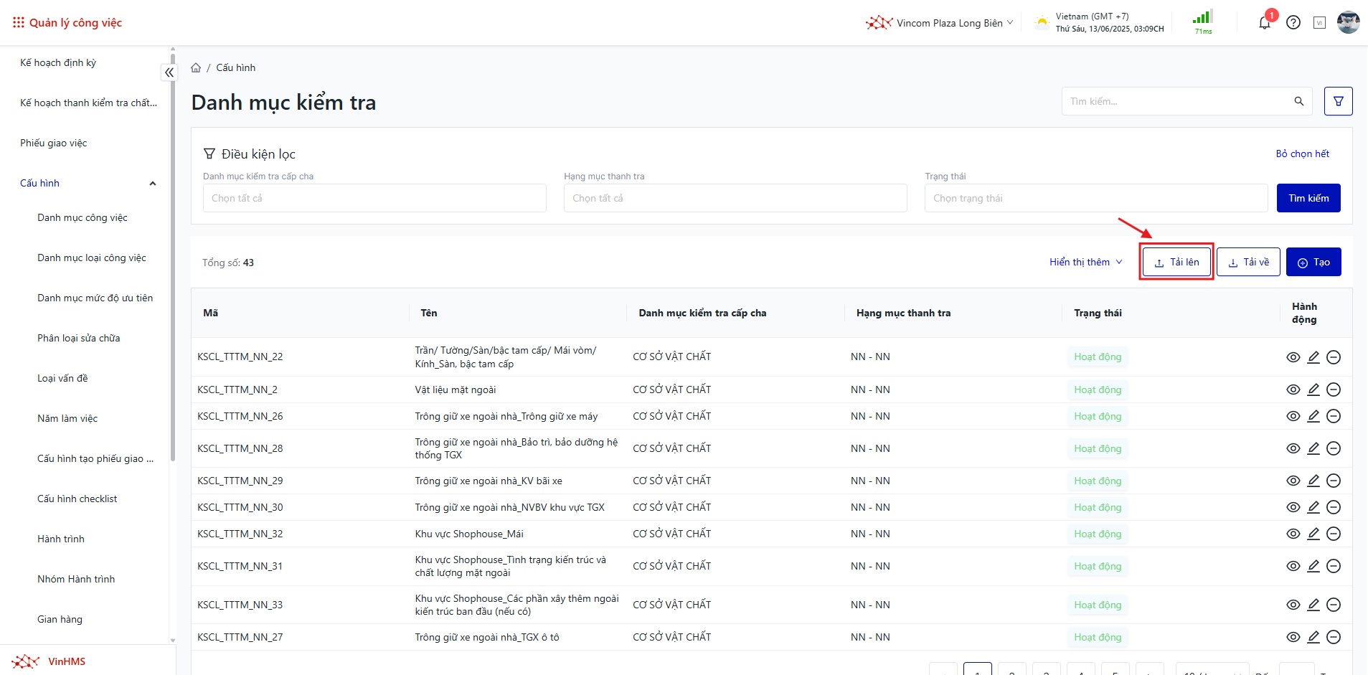View details of KSCL_TTTM_NN_26 via eye icon
The height and width of the screenshot is (675, 1368).
click(x=1293, y=416)
